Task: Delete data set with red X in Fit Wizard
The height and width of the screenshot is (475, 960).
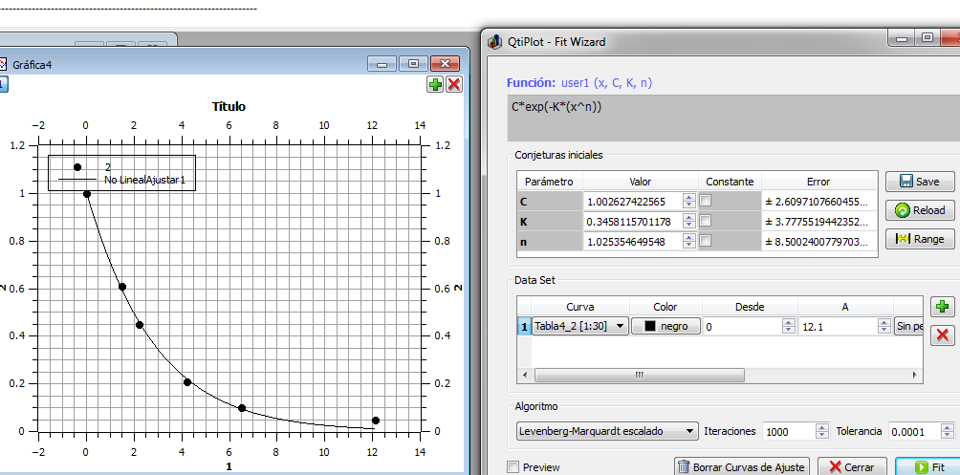Action: 942,335
